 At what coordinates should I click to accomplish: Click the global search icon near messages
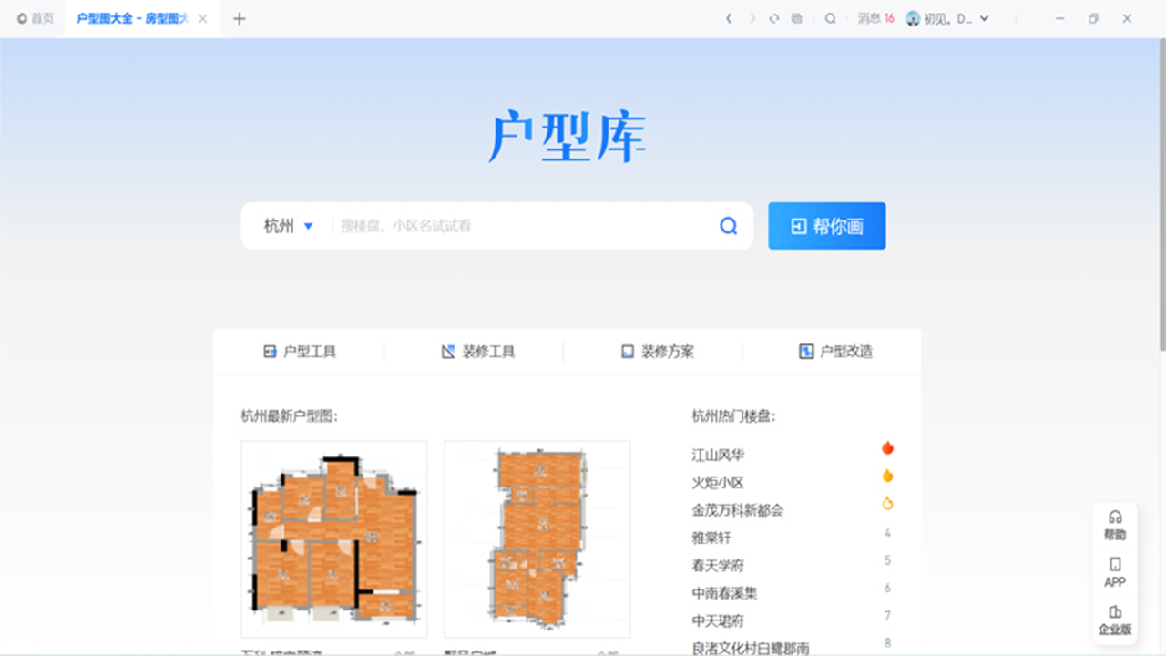pyautogui.click(x=830, y=18)
